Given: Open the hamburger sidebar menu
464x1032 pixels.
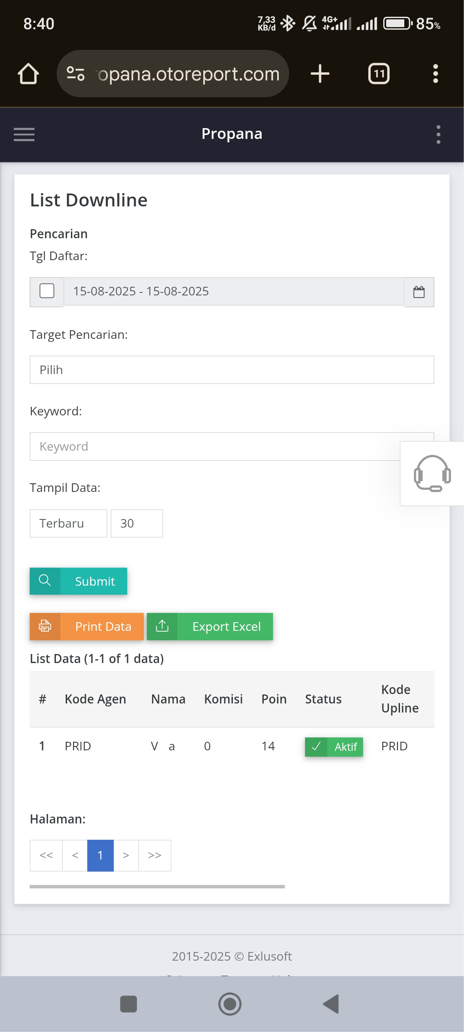Looking at the screenshot, I should point(24,135).
